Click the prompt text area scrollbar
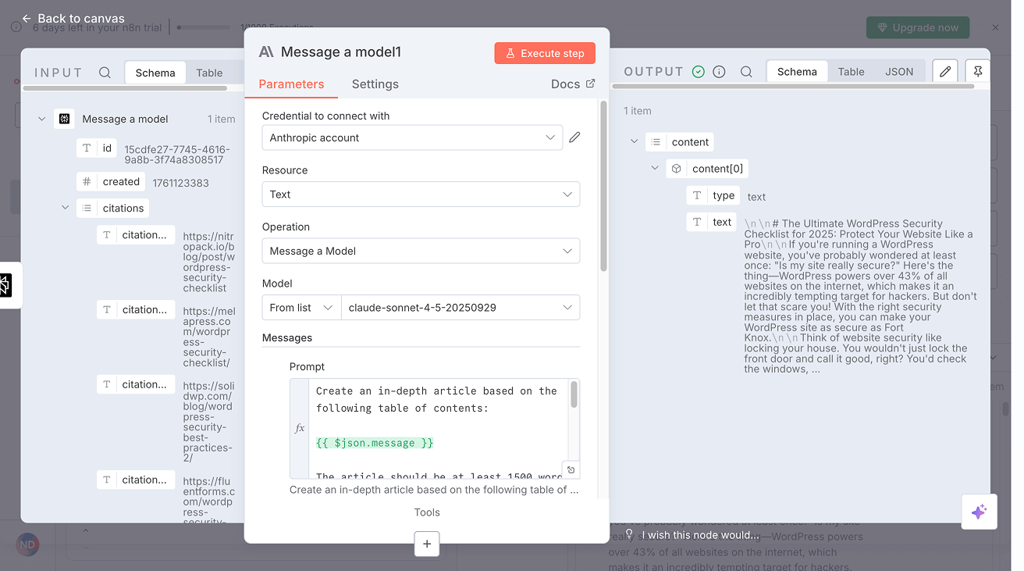 574,395
